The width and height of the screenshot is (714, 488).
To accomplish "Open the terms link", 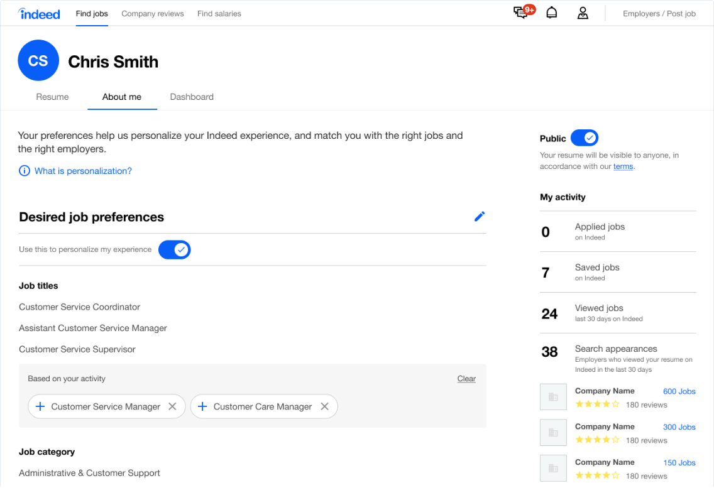I will point(623,166).
